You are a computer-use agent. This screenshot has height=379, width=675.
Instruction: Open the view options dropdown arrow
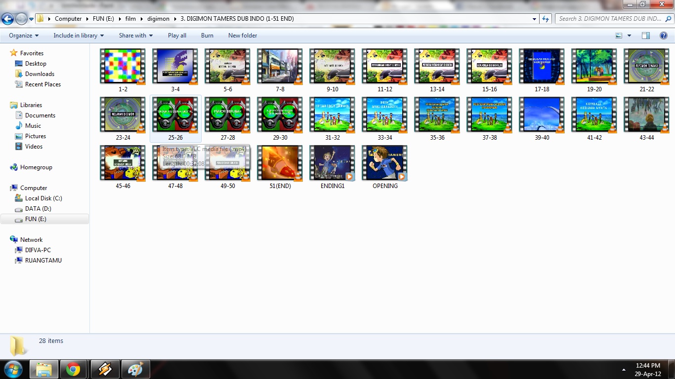(629, 36)
